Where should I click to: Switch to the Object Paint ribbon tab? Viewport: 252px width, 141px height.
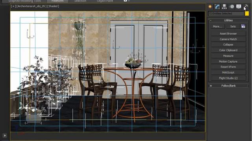[x=105, y=1]
